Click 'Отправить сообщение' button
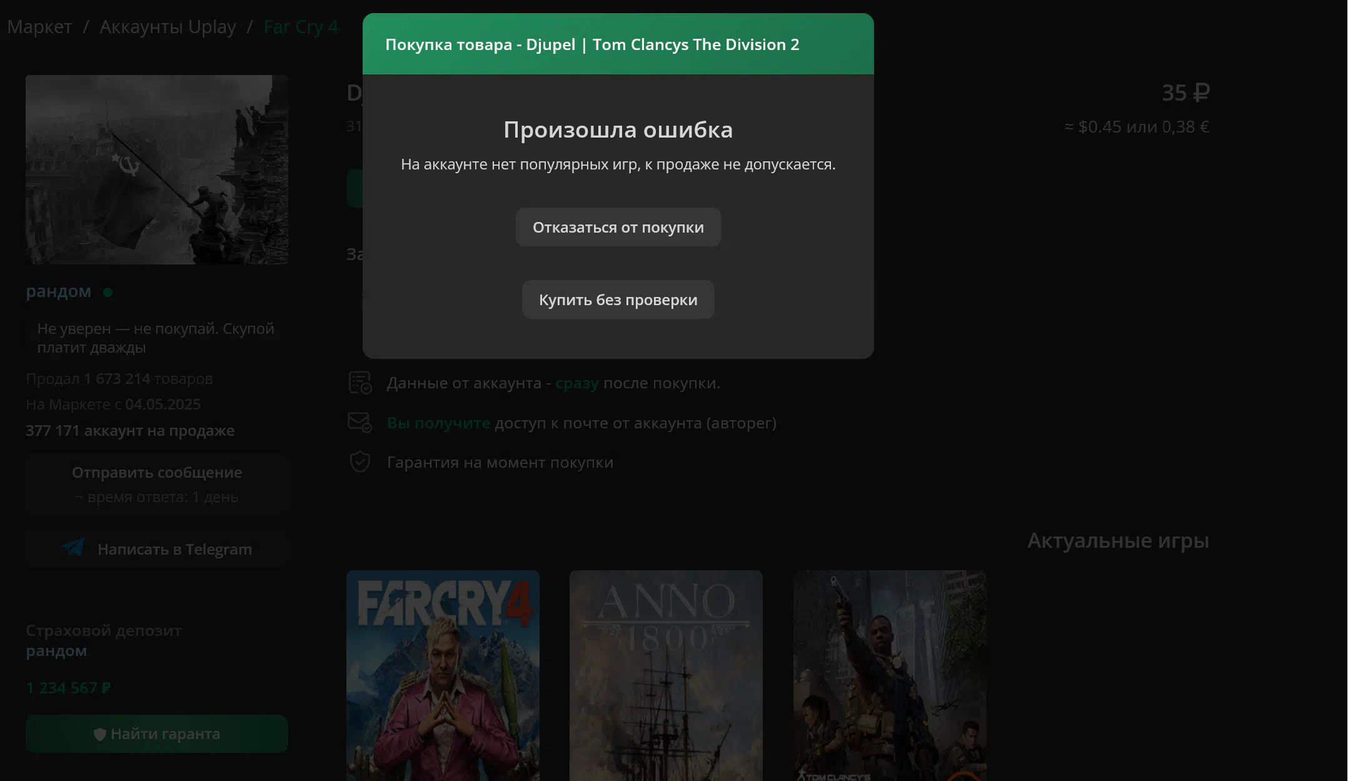This screenshot has width=1348, height=781. (157, 484)
